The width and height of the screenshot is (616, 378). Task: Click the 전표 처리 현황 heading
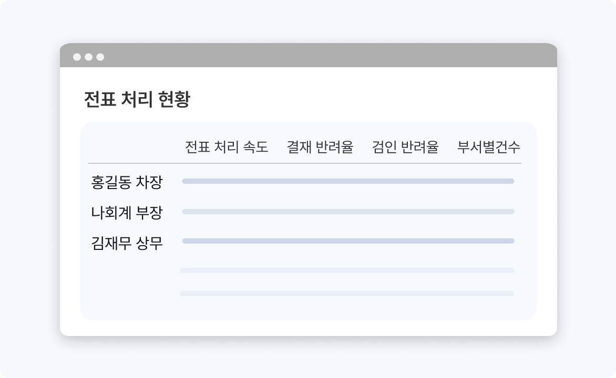point(137,100)
